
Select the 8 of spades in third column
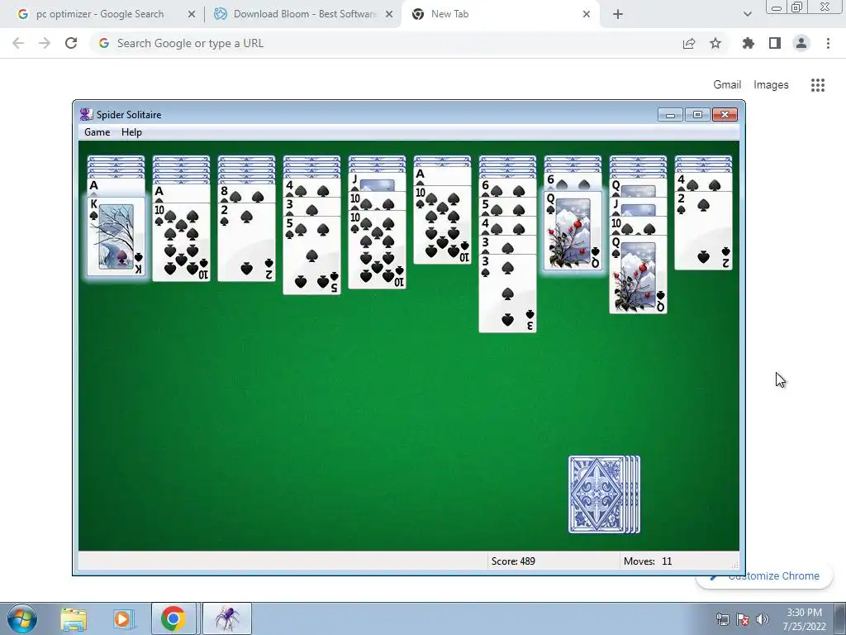246,193
